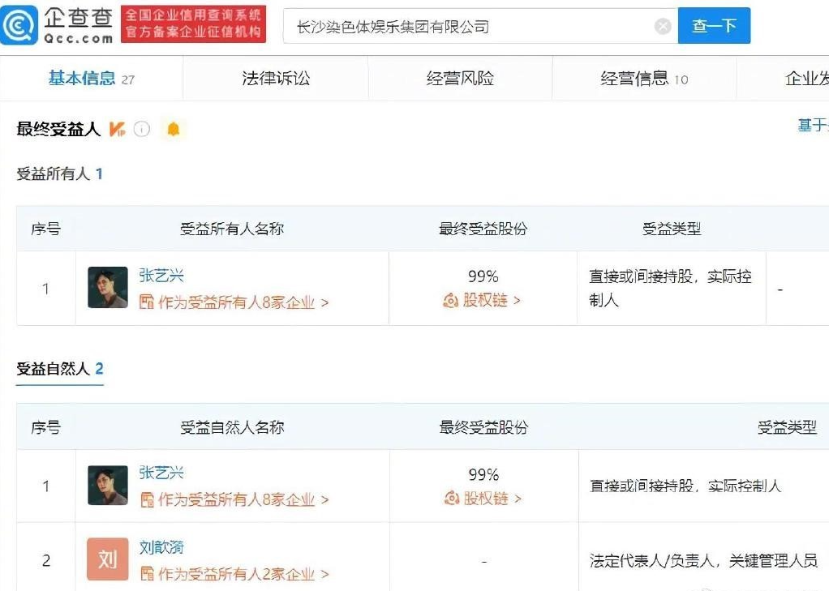Click the Qcc.com logo icon
Image resolution: width=829 pixels, height=591 pixels.
point(19,25)
